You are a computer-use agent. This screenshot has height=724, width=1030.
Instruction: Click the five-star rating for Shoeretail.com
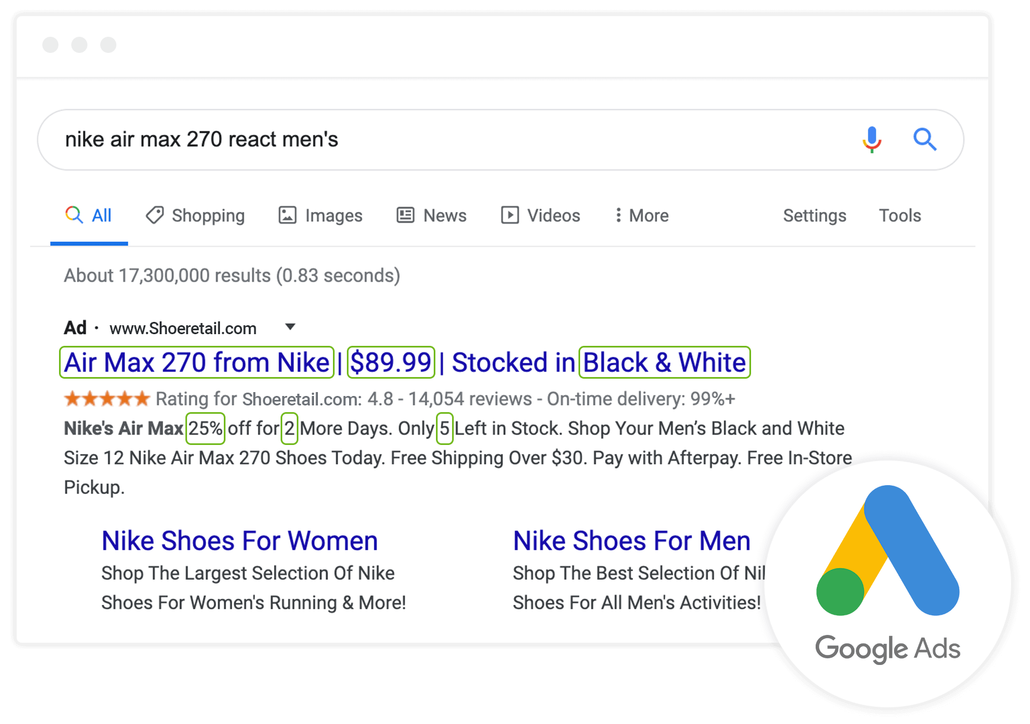107,399
